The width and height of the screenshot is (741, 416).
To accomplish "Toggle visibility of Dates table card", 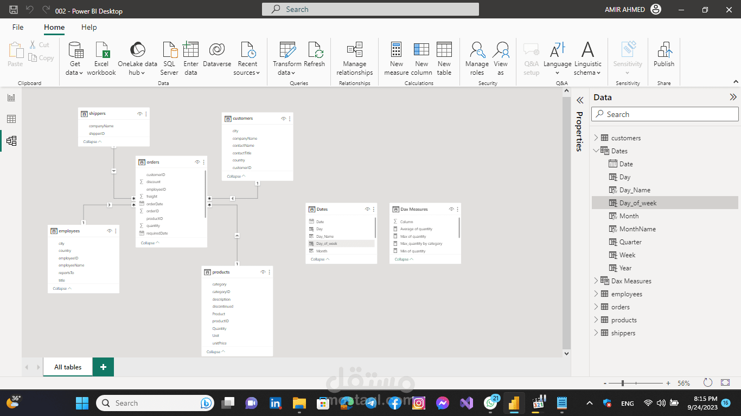I will pos(367,209).
